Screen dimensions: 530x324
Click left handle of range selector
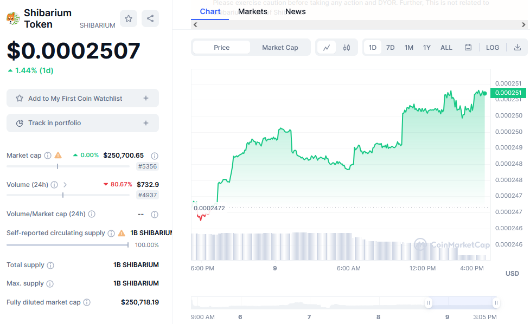coord(428,303)
